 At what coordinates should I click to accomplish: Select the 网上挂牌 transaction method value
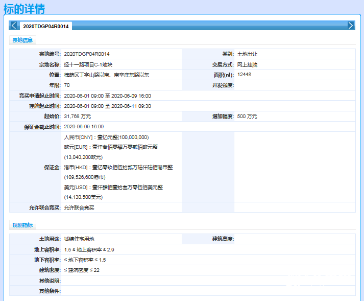(x=247, y=64)
